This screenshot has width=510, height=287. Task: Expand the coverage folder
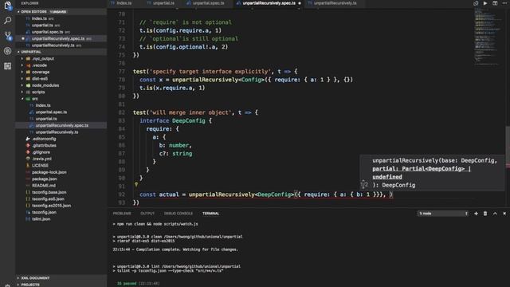(x=41, y=72)
